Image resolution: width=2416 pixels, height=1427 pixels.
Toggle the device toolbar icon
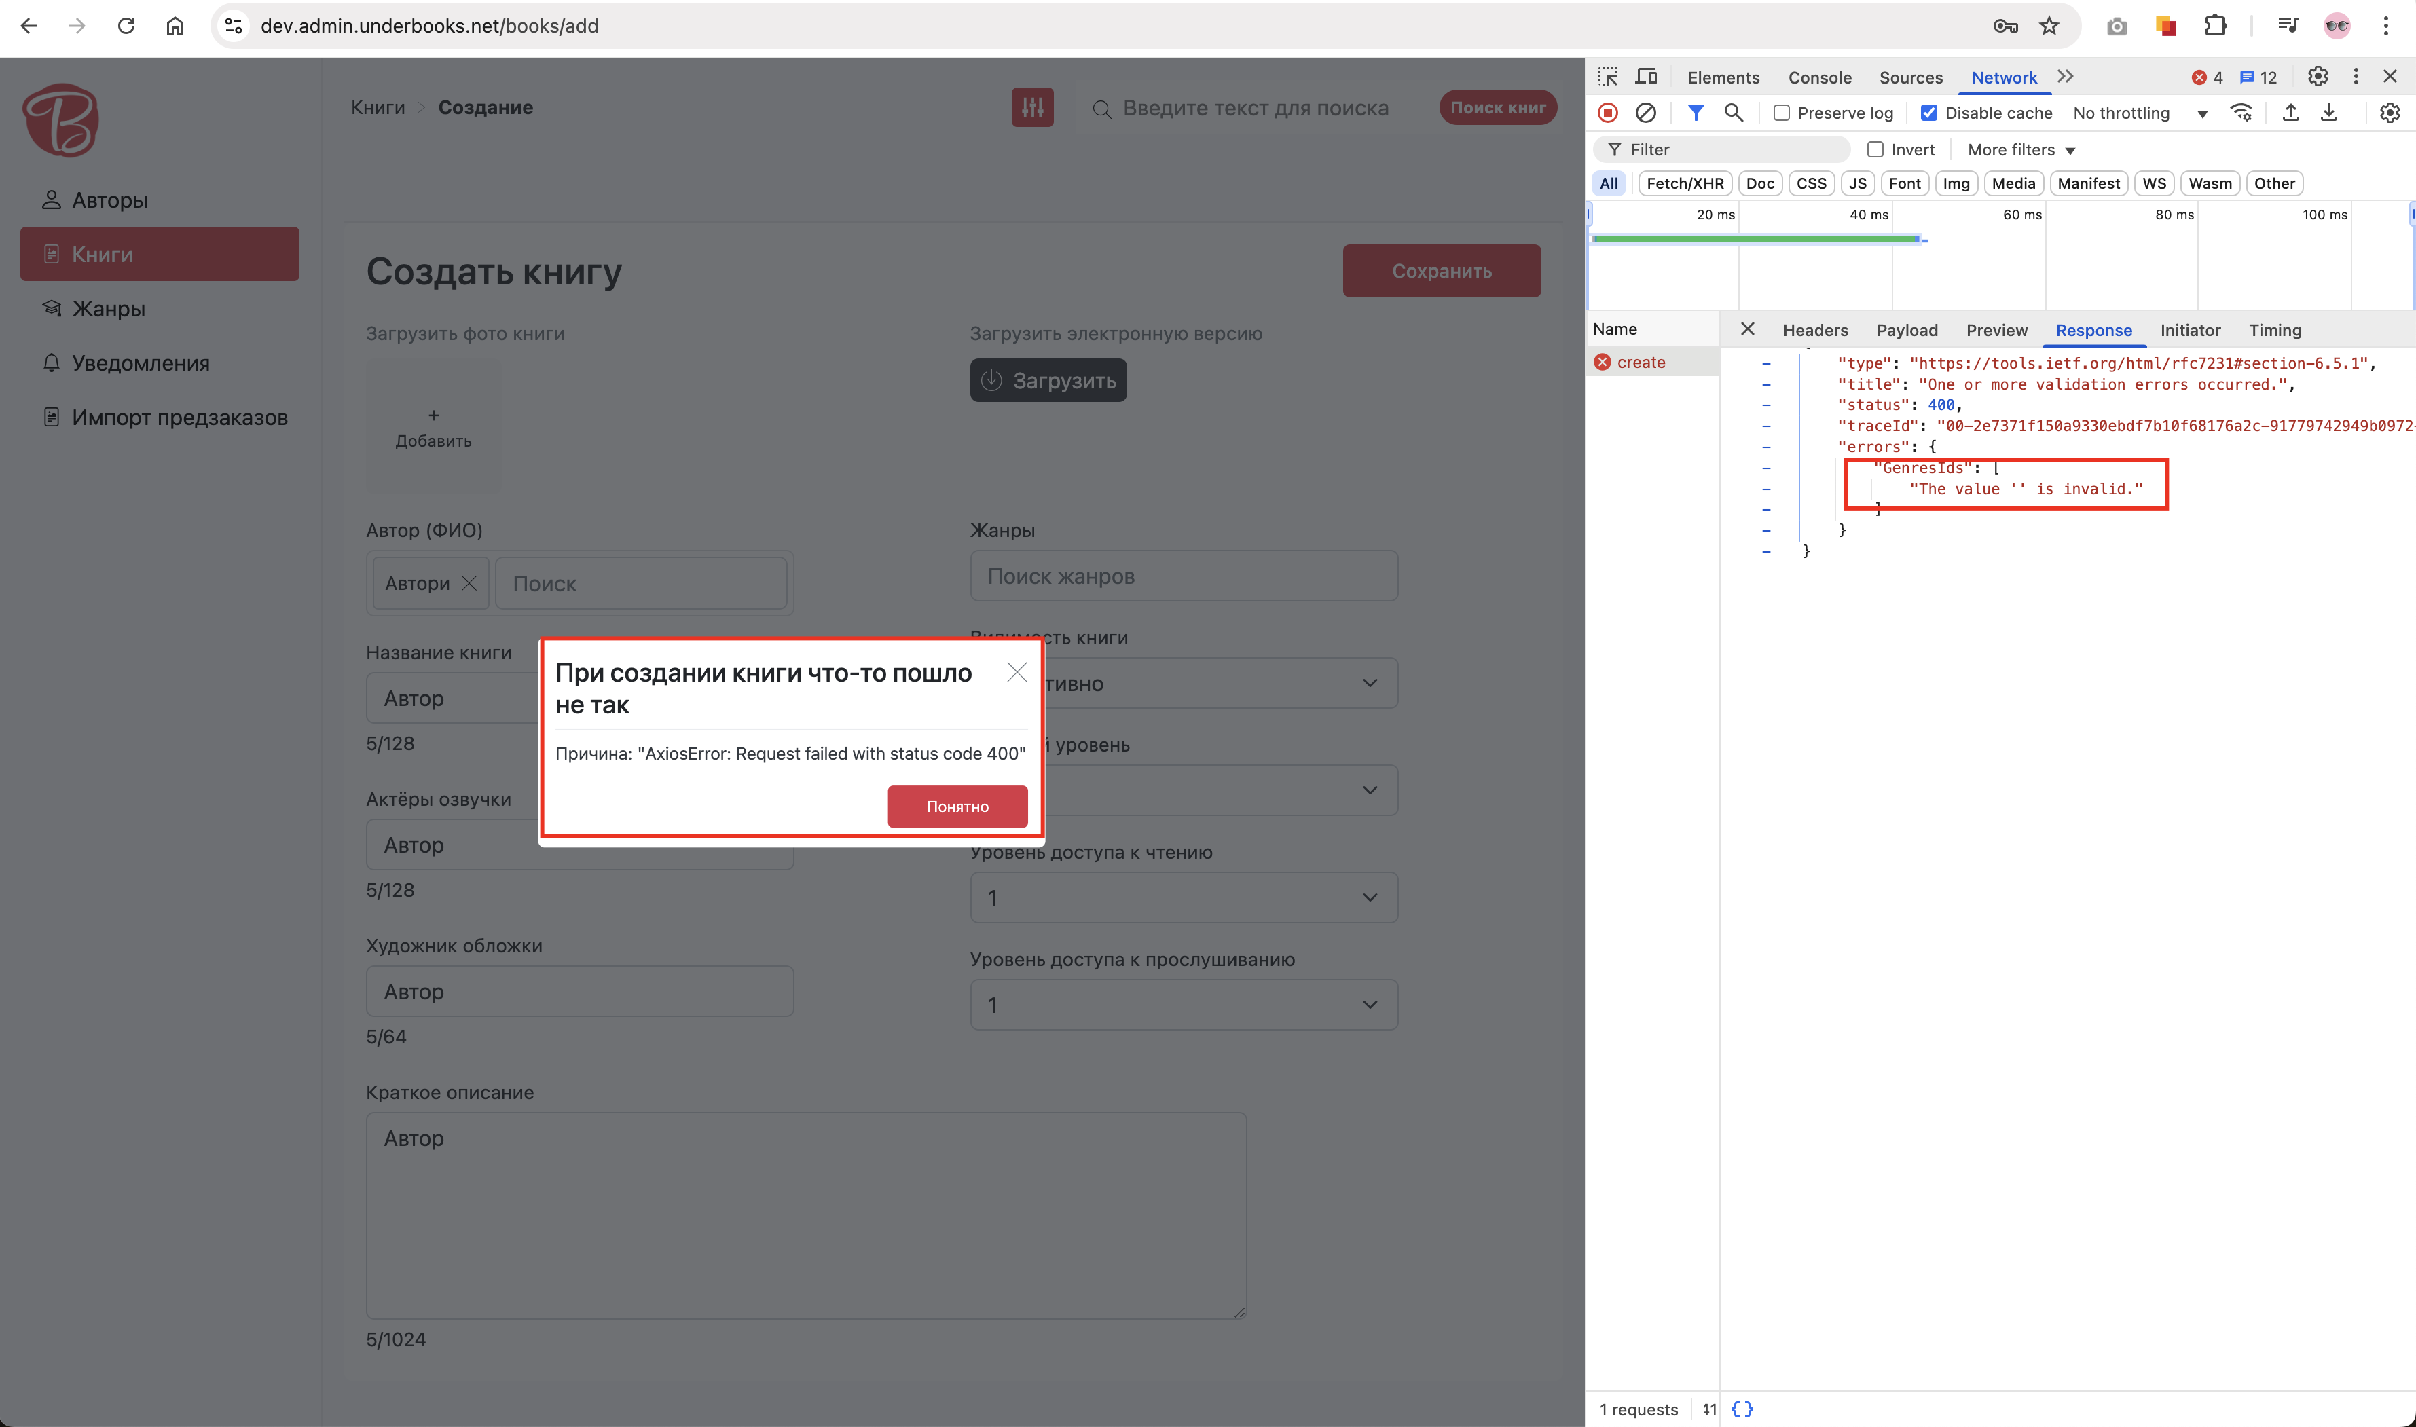[x=1647, y=77]
